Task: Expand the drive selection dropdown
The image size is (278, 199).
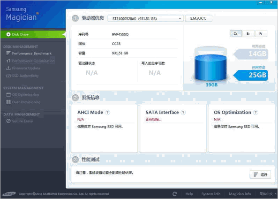Action: coord(145,18)
